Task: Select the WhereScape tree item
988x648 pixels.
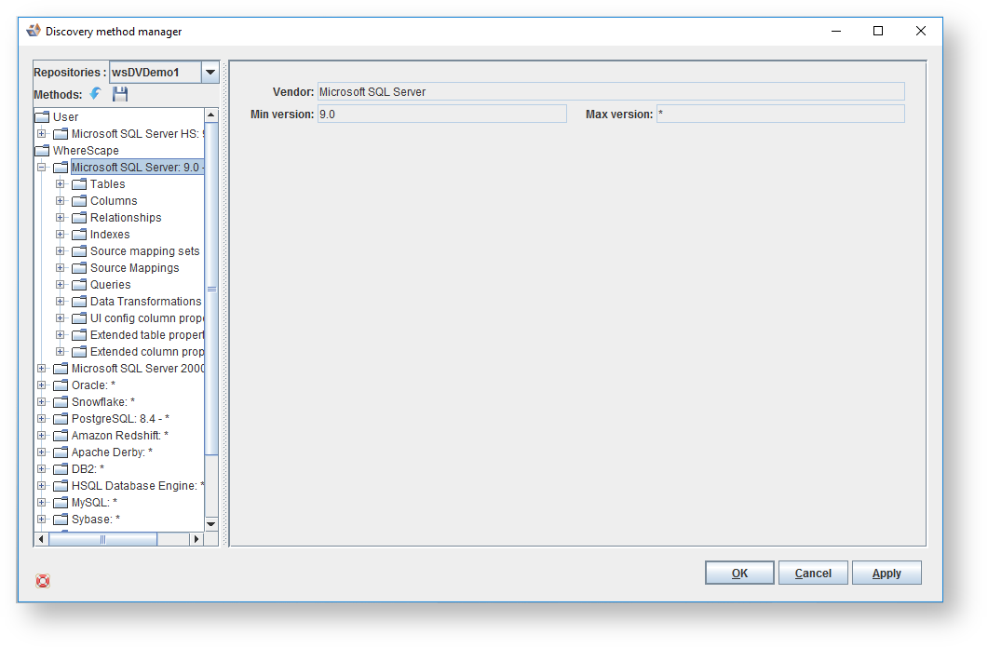Action: click(86, 151)
